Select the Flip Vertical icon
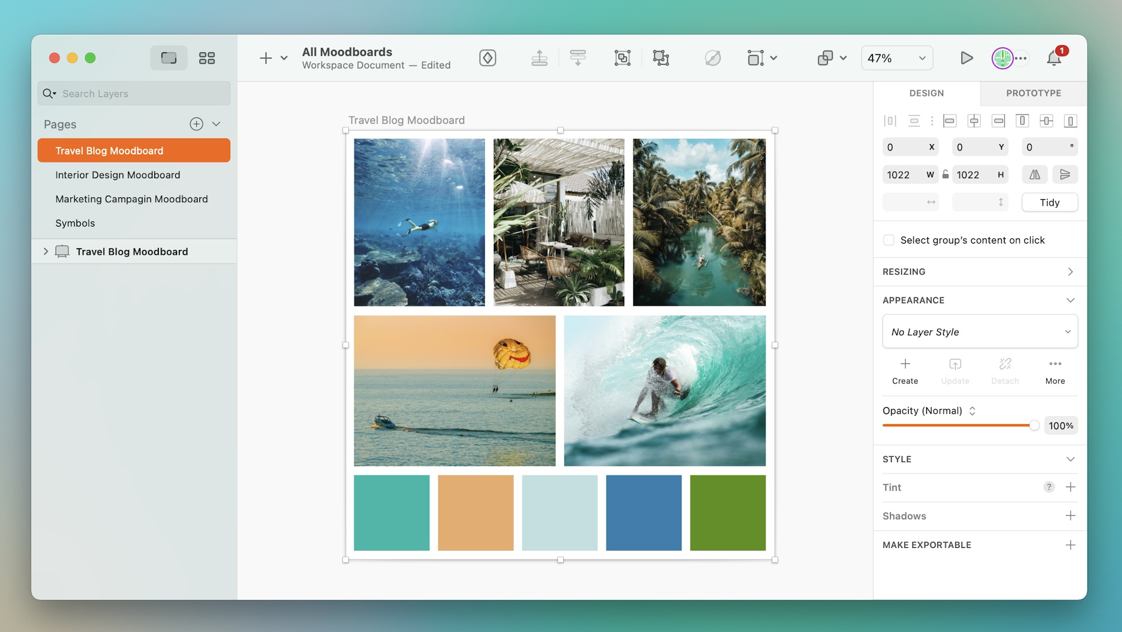This screenshot has height=632, width=1122. [x=1065, y=174]
